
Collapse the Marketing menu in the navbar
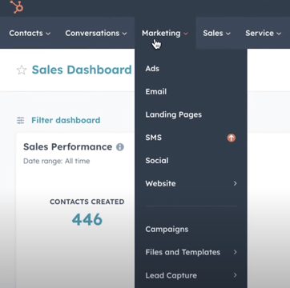click(165, 33)
